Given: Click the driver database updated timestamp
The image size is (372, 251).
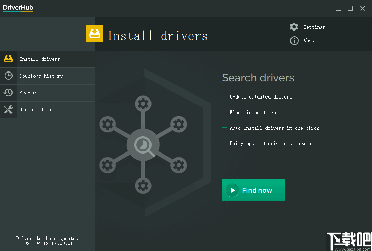Looking at the screenshot, I should tap(47, 241).
